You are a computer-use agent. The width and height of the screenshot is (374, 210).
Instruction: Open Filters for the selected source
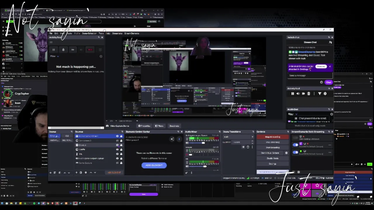point(160,126)
